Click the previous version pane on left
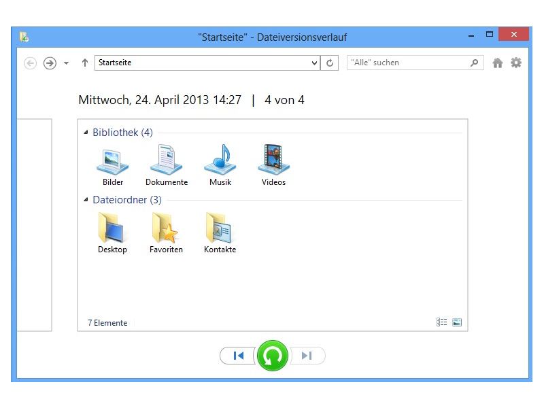This screenshot has height=408, width=544. pos(35,225)
